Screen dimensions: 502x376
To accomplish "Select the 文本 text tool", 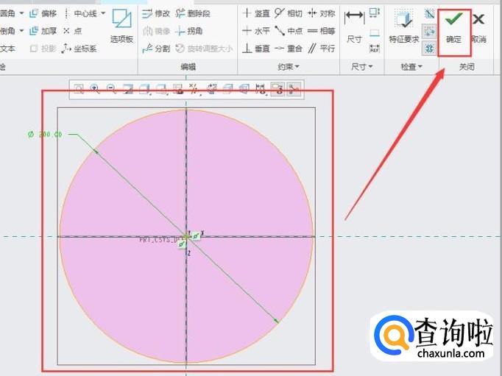I will (7, 49).
